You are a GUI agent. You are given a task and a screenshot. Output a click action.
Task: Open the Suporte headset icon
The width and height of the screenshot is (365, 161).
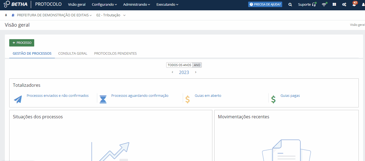coord(314,5)
